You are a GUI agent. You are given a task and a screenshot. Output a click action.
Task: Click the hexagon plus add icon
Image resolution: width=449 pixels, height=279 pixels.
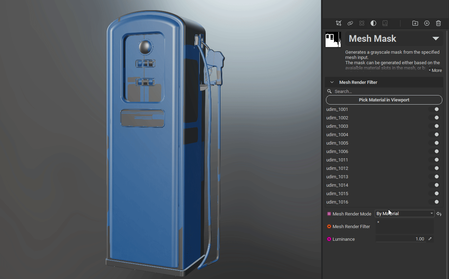point(427,23)
